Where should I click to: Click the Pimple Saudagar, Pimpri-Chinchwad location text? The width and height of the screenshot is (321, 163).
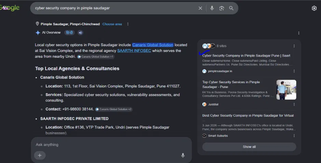pyautogui.click(x=70, y=24)
